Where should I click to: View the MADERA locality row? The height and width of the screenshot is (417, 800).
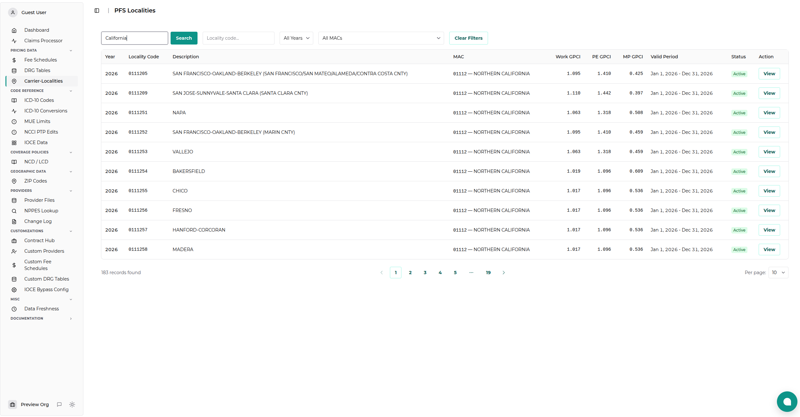pyautogui.click(x=769, y=249)
